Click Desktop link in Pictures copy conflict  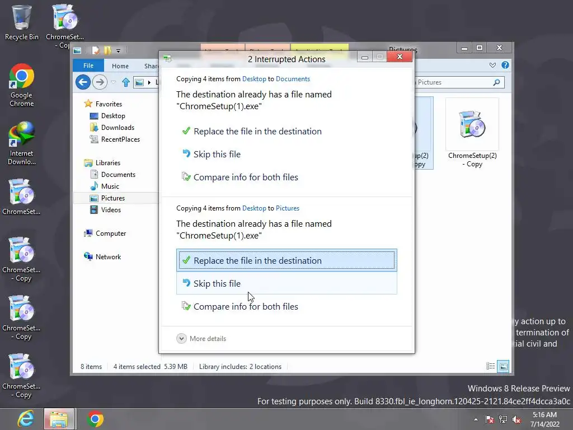[x=254, y=208]
